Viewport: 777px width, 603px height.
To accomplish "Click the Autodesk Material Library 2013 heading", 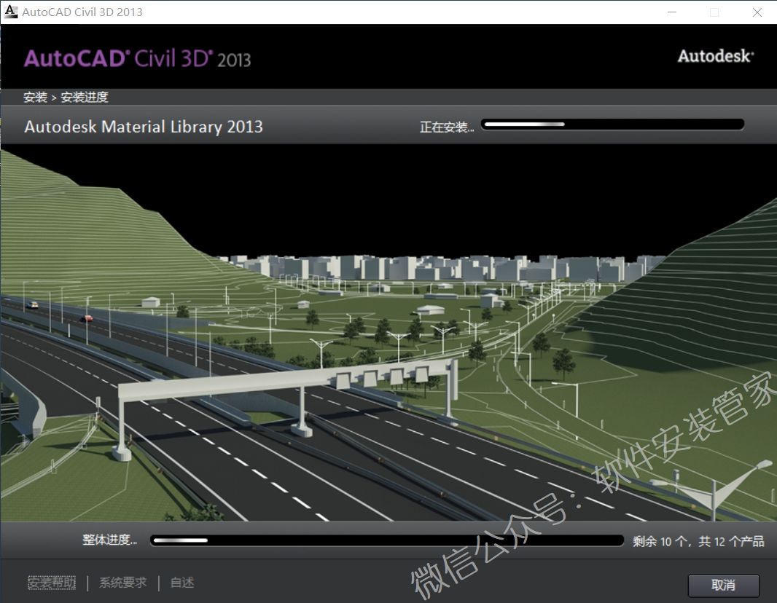I will [x=144, y=127].
